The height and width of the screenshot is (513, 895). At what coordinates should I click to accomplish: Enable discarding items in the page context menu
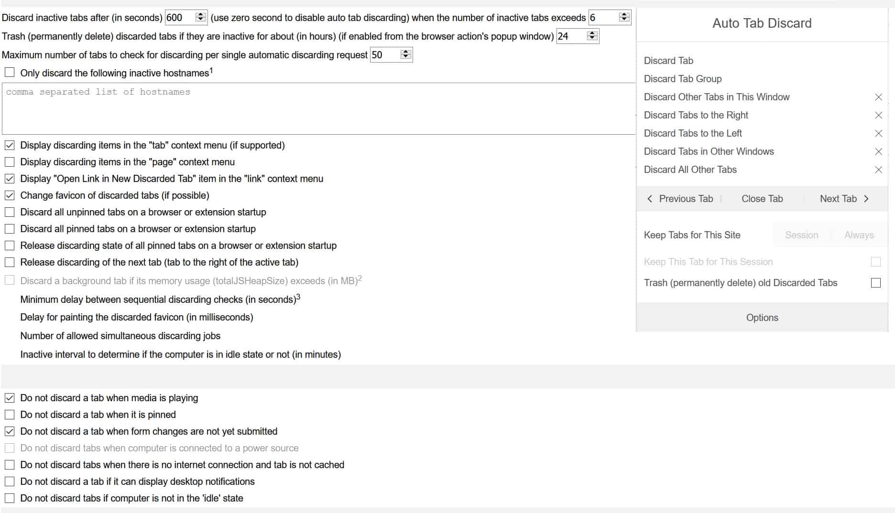point(10,162)
